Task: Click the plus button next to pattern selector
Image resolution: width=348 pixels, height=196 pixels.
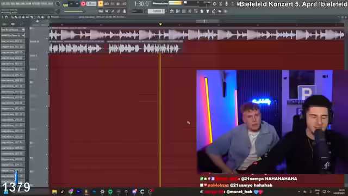Action: coord(166,11)
